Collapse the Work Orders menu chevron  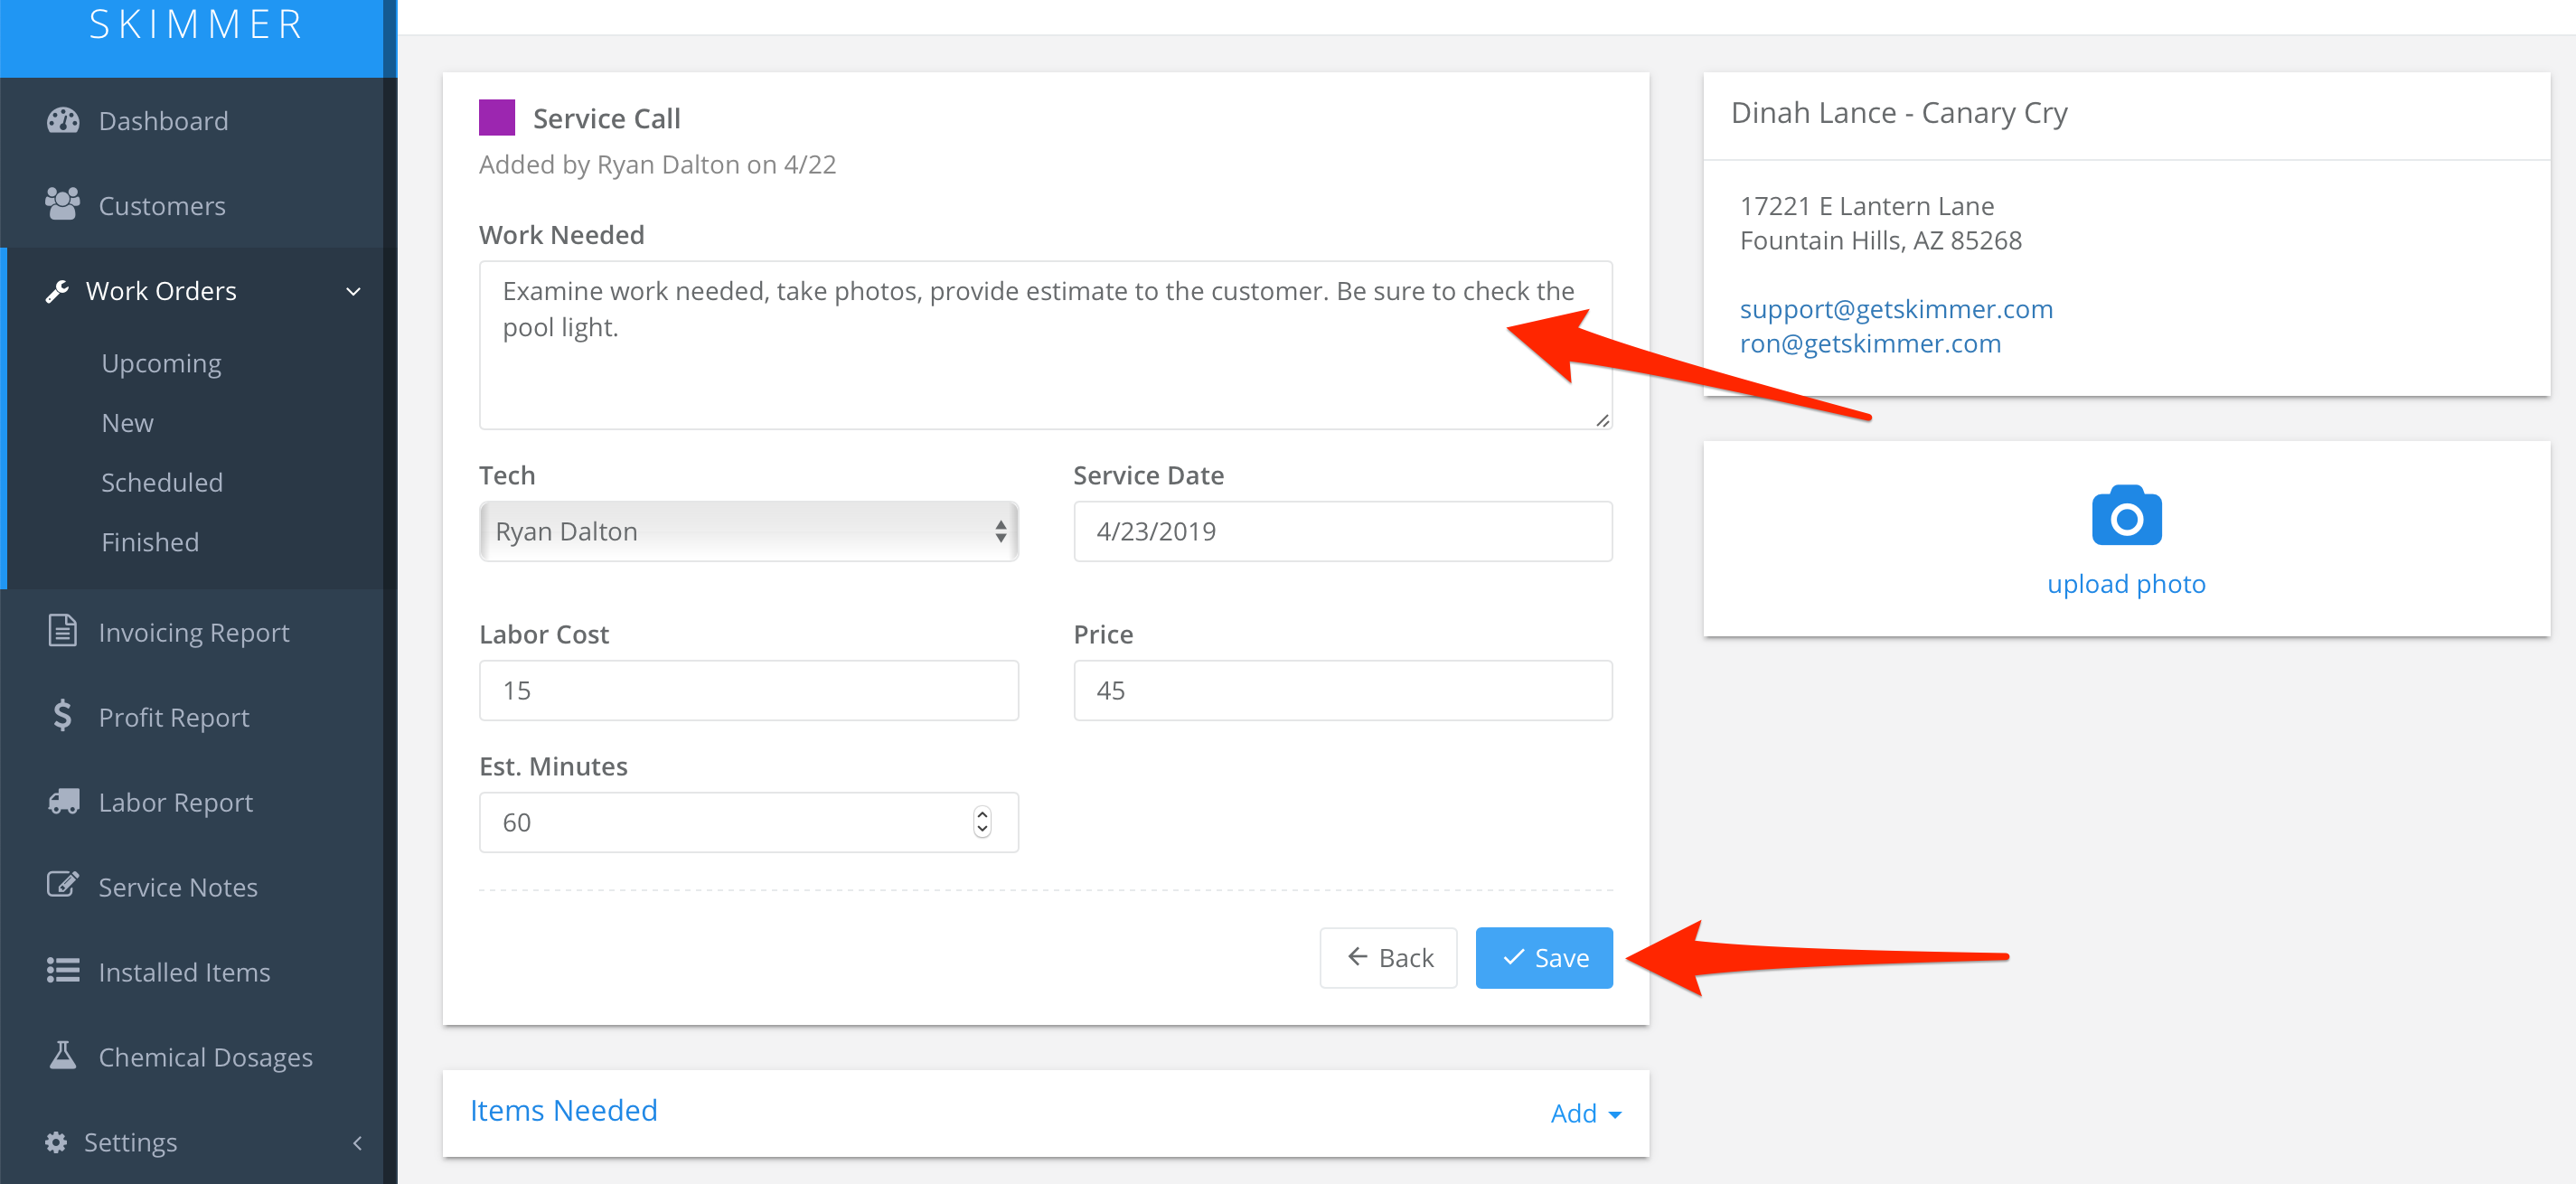click(x=353, y=291)
